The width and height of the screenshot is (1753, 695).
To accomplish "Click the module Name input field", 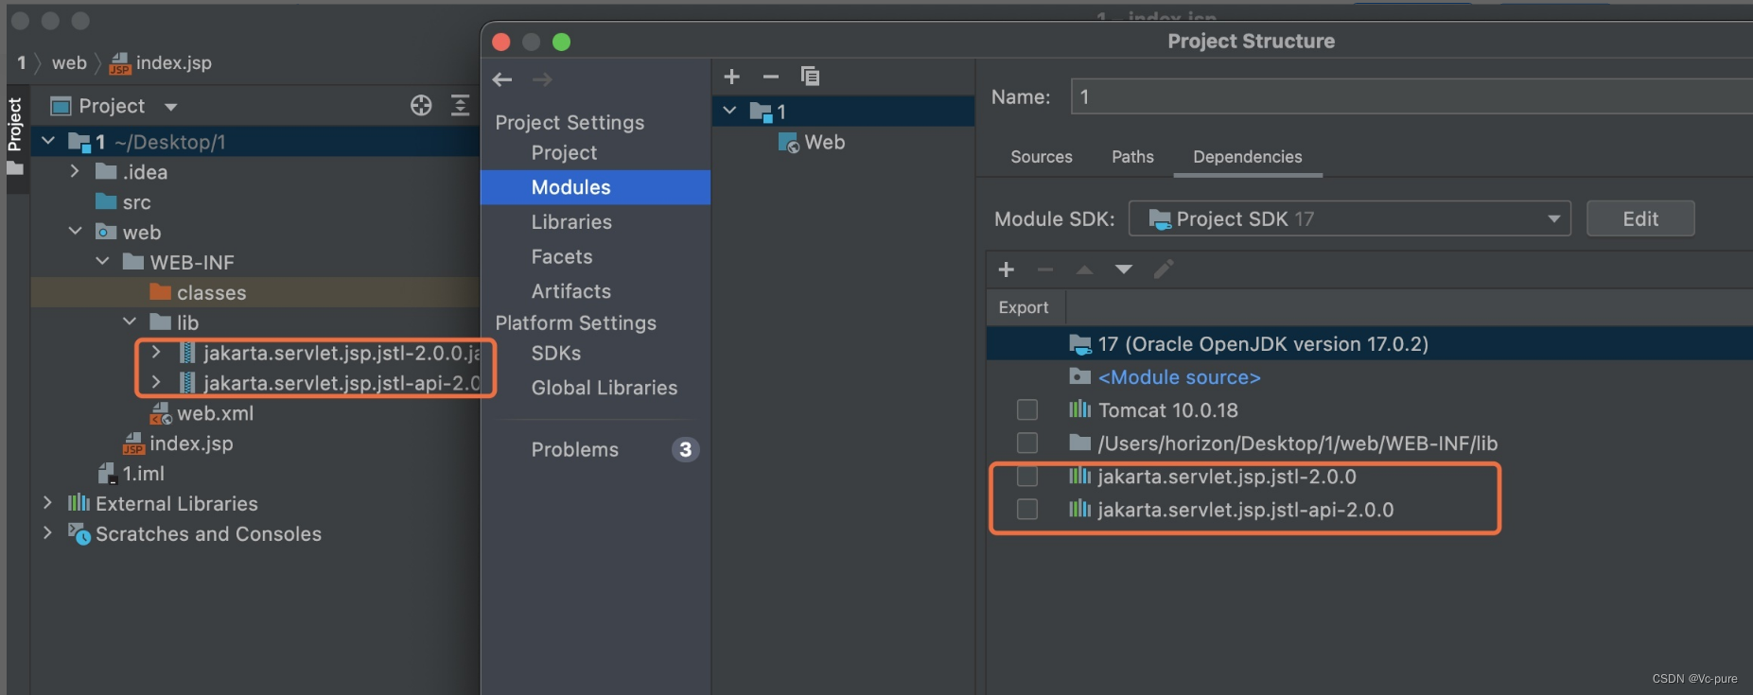I will [1411, 96].
